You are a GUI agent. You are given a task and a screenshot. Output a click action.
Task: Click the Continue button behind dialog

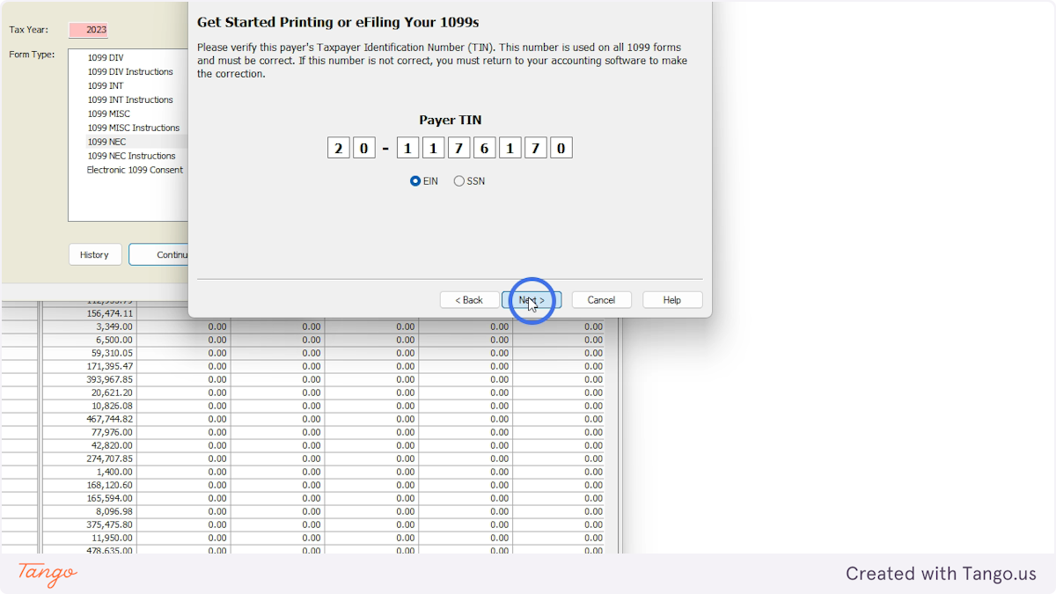coord(159,254)
